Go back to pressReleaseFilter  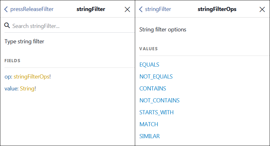pos(32,9)
